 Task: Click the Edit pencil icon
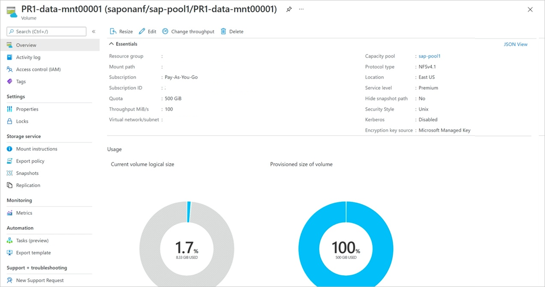point(142,32)
